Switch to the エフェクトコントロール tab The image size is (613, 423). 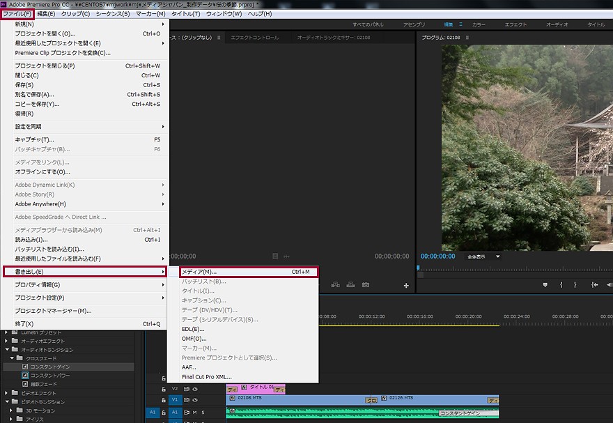click(x=255, y=38)
